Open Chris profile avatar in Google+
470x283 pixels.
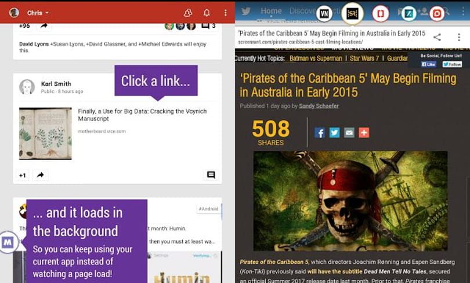[x=14, y=13]
